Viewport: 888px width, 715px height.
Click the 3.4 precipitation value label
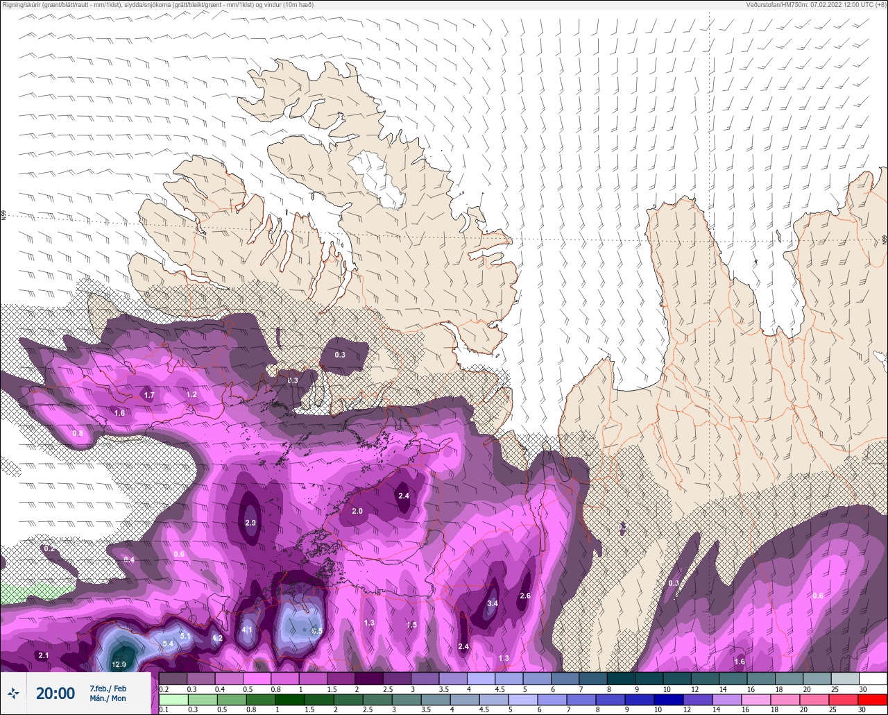click(x=493, y=603)
